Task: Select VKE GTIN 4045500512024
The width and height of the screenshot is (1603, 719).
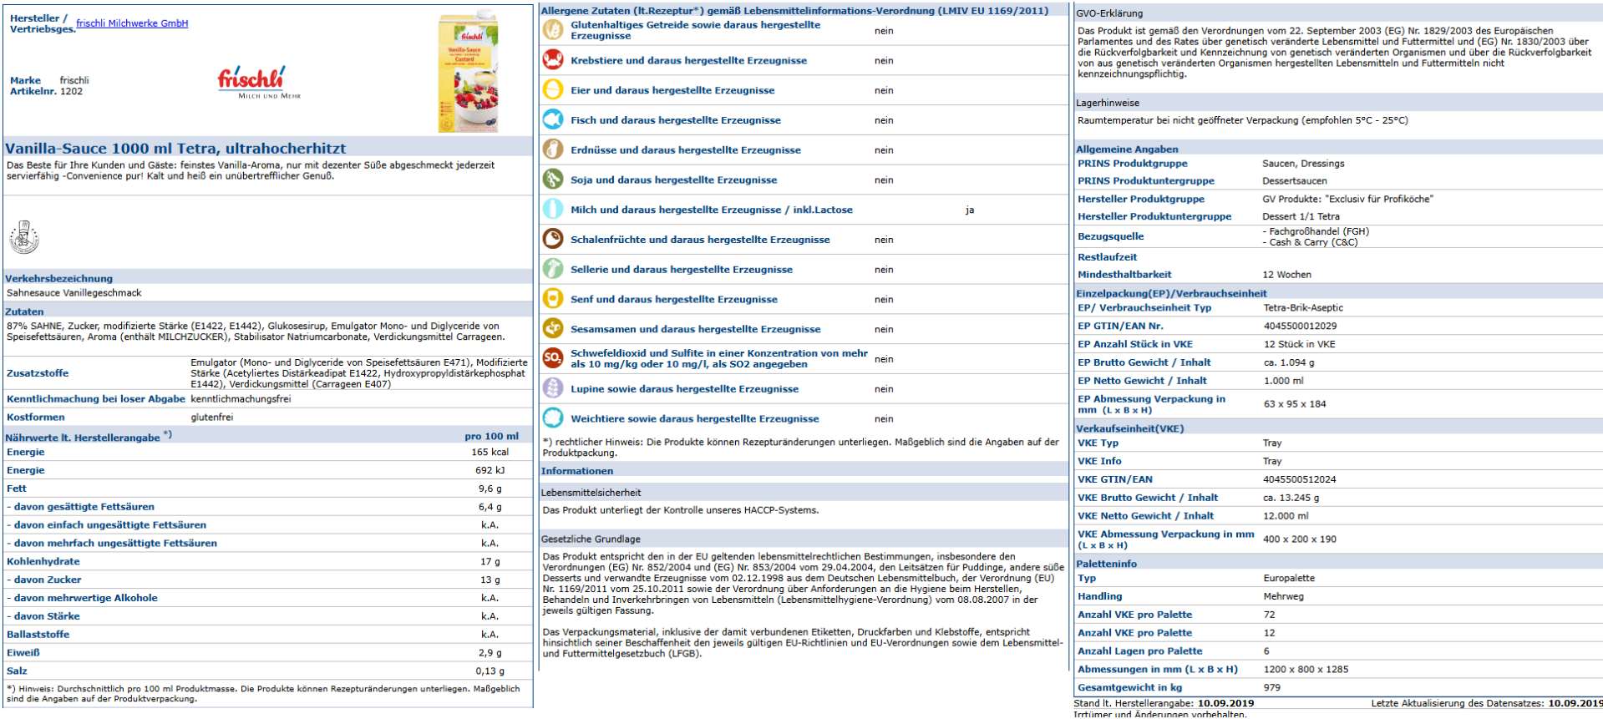Action: (x=1299, y=480)
